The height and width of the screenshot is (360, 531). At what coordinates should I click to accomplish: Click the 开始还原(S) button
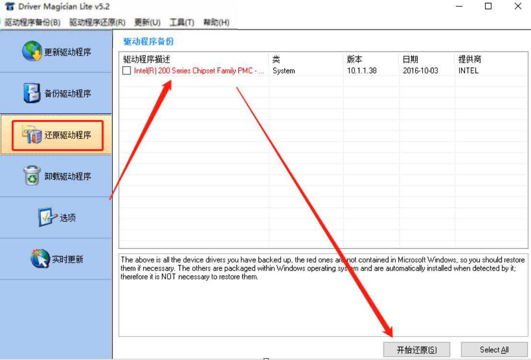point(416,349)
